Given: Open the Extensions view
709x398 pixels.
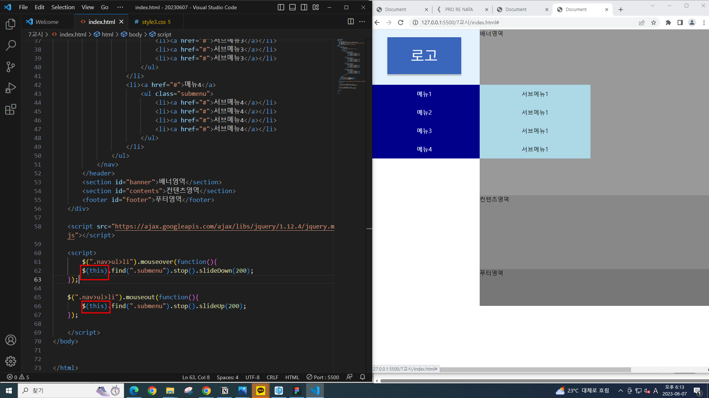Looking at the screenshot, I should [11, 109].
